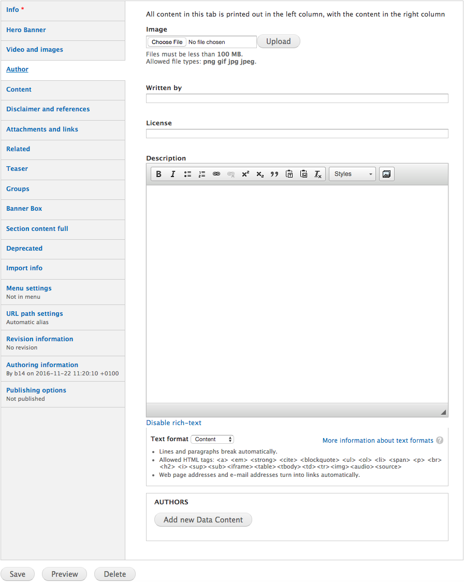Insert a block quote
This screenshot has height=582, width=464.
274,174
